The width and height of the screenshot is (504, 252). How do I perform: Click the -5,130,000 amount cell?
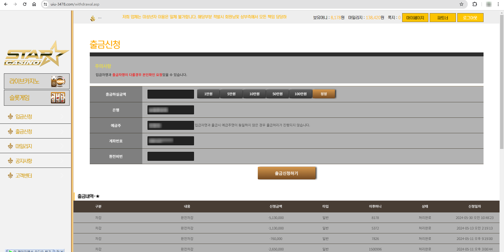[276, 218]
